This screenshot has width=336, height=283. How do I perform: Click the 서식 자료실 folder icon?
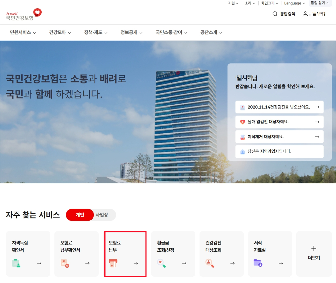(258, 263)
